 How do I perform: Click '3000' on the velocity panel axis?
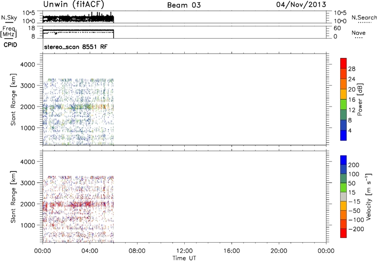tap(28, 183)
